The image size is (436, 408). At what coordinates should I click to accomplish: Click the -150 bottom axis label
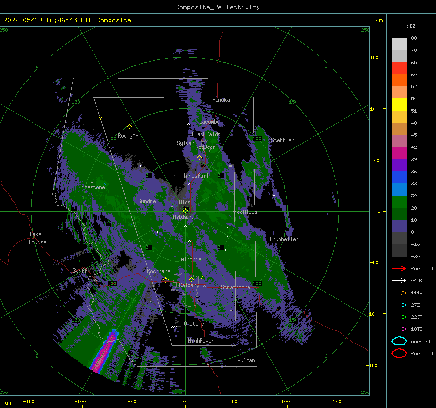(x=29, y=401)
